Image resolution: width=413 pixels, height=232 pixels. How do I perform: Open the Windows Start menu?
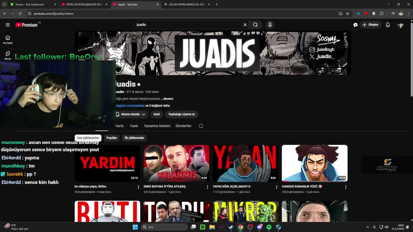(x=135, y=227)
